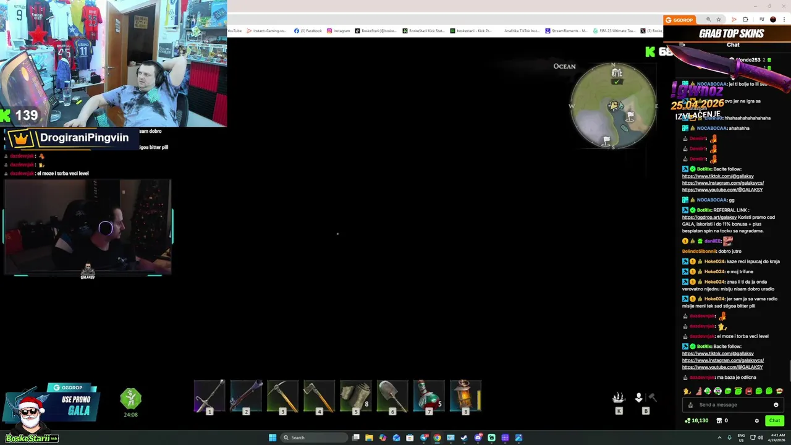
Task: Select the lantern in hotbar slot 8
Action: [465, 397]
